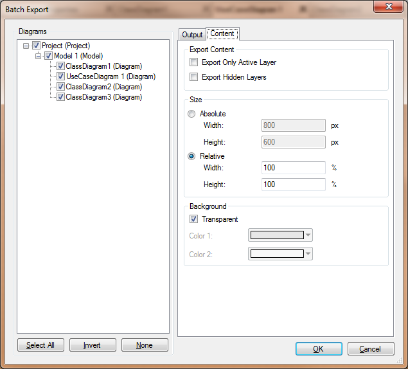
Task: Click the Absolute Height 600 field
Action: point(294,142)
